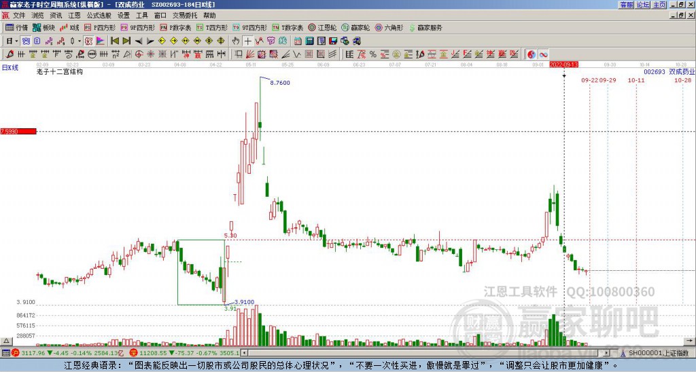Click the 主页 homepage link
This screenshot has height=372, width=696.
pos(659,5)
